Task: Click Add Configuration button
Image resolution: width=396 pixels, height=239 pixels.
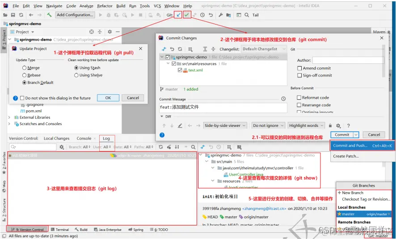Action: point(75,15)
